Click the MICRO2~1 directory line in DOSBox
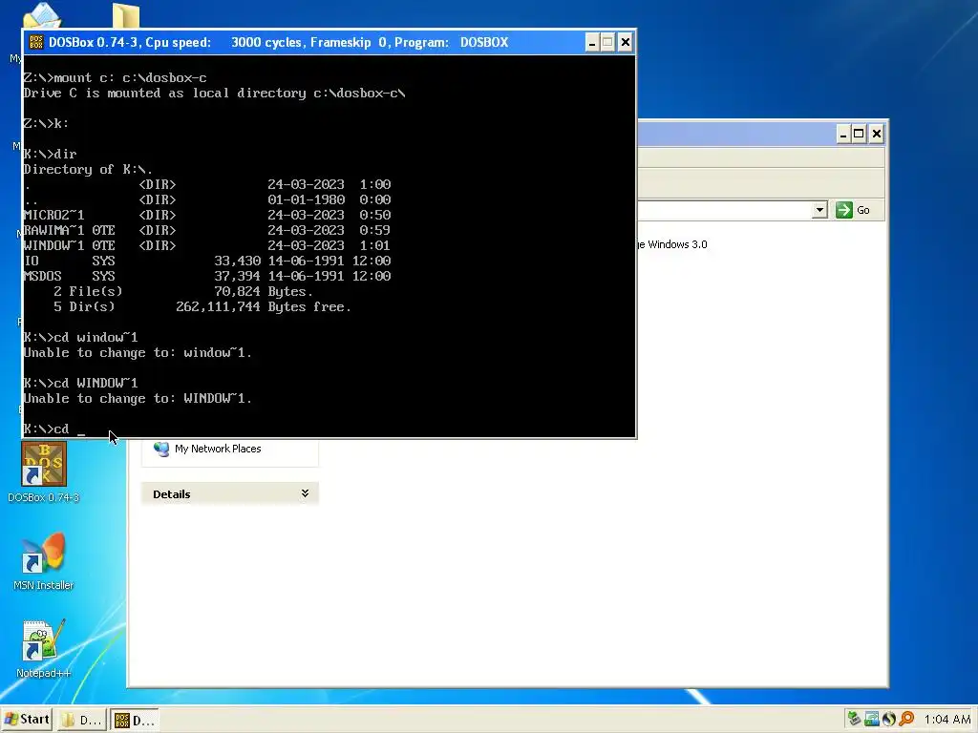 click(x=207, y=215)
